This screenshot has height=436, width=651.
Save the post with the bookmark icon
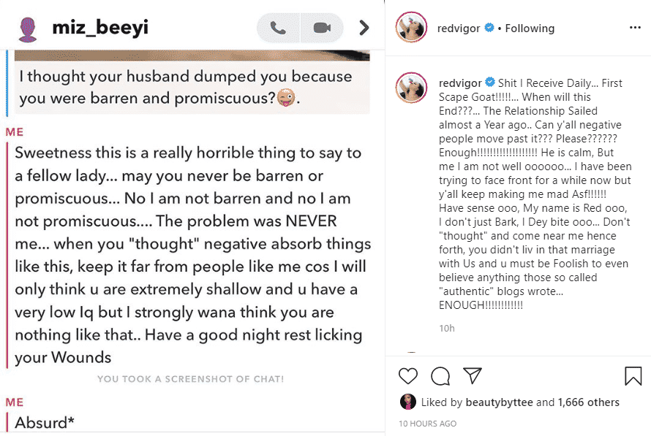click(x=633, y=375)
